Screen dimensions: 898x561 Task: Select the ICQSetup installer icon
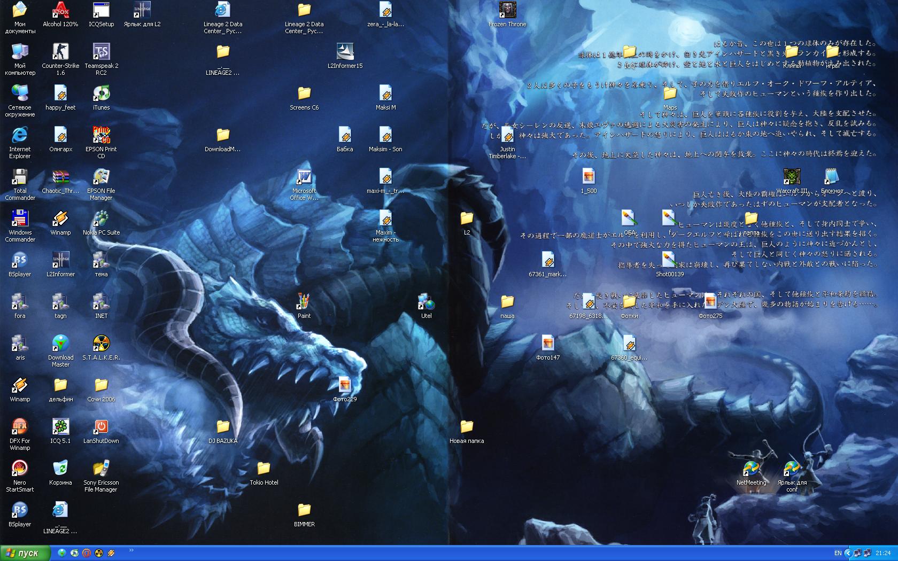pyautogui.click(x=101, y=14)
